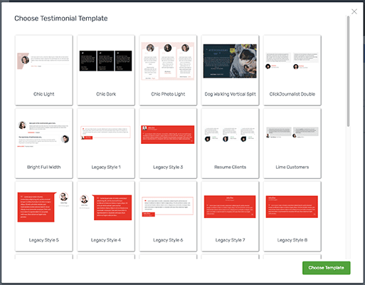
Task: Select the Legacy Style 5 template
Action: 44,217
